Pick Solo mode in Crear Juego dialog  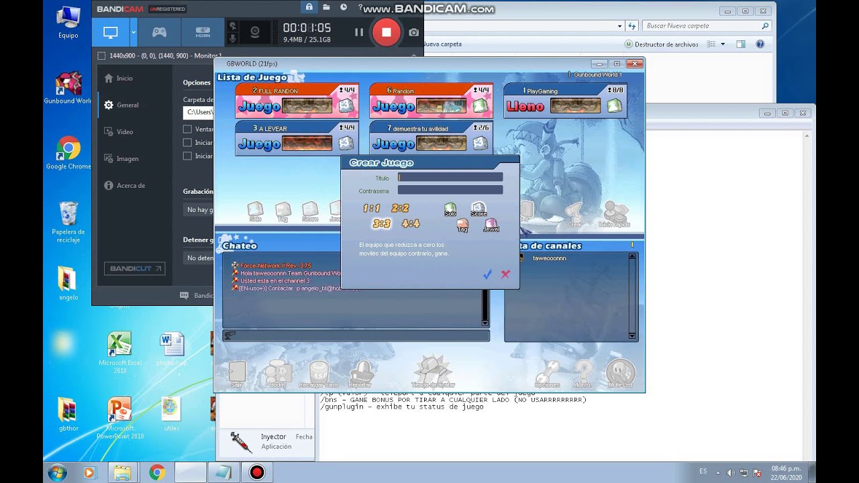(450, 210)
